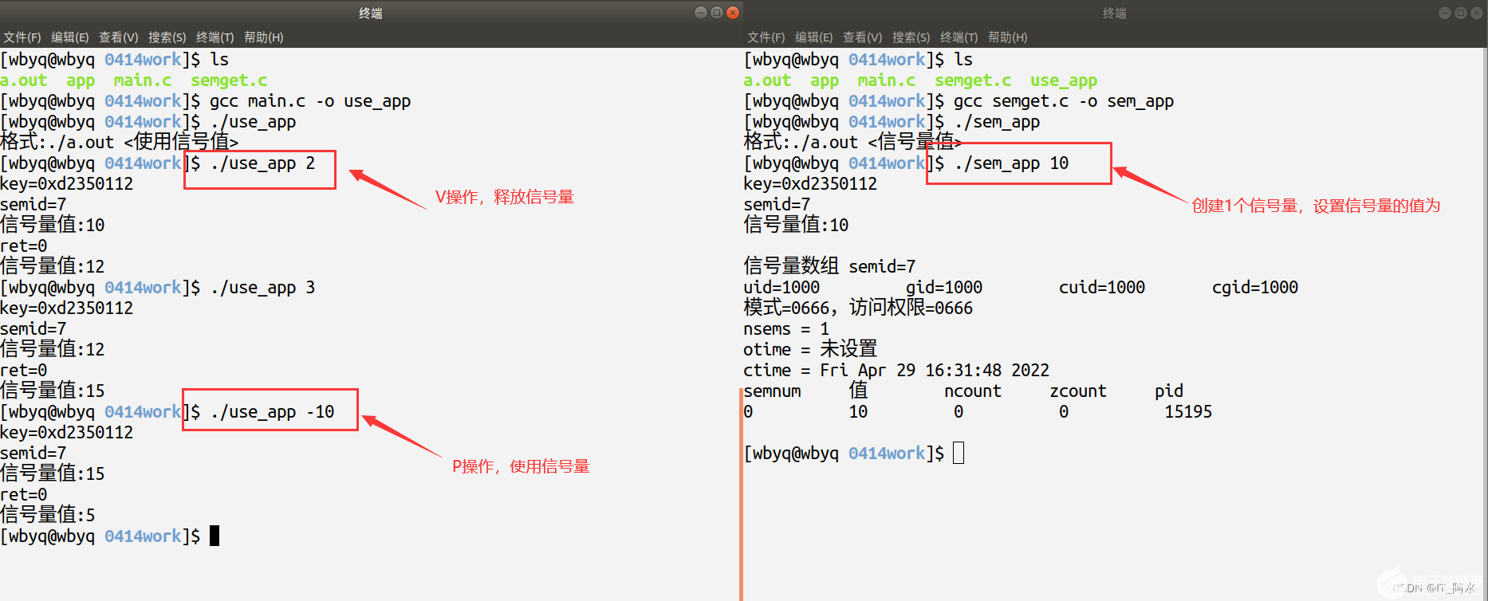
Task: Click use_app in right terminal ls output
Action: pyautogui.click(x=1064, y=81)
